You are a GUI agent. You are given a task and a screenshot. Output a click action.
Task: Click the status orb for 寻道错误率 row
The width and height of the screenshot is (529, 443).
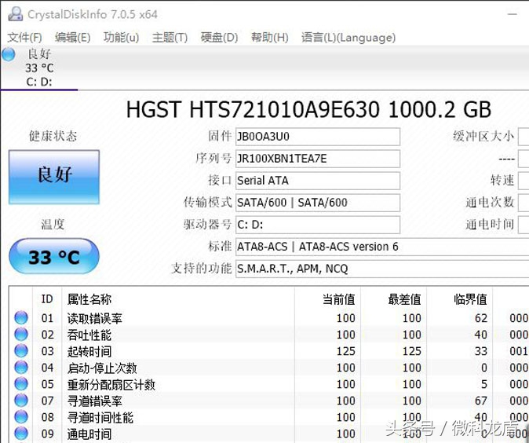[21, 401]
